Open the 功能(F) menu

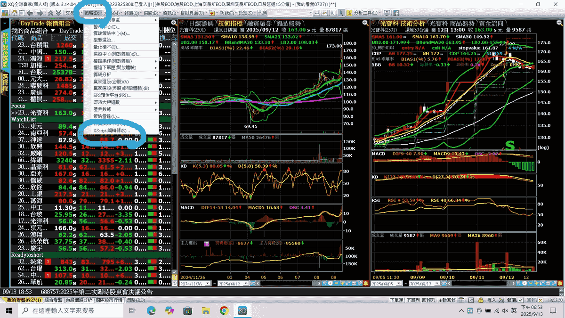(x=227, y=13)
